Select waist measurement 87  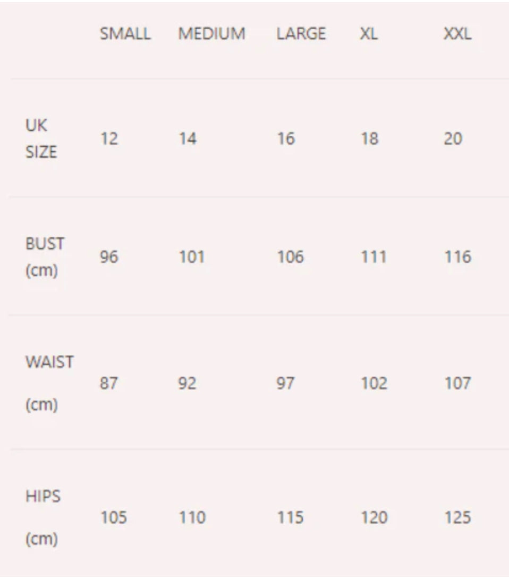click(x=108, y=383)
